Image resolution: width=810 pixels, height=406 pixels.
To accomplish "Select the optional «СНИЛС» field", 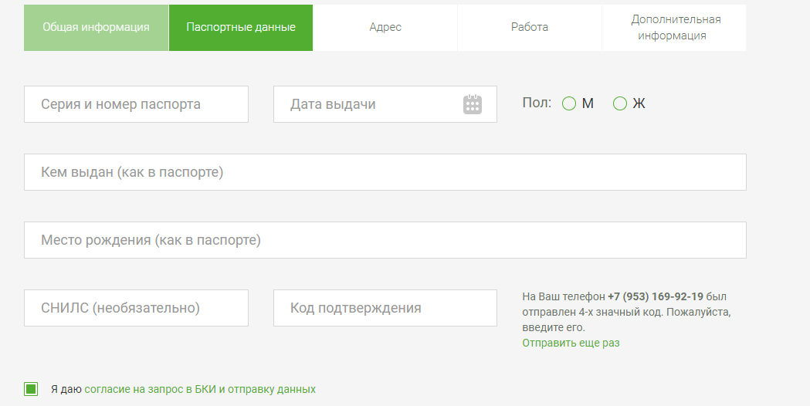I will (136, 308).
